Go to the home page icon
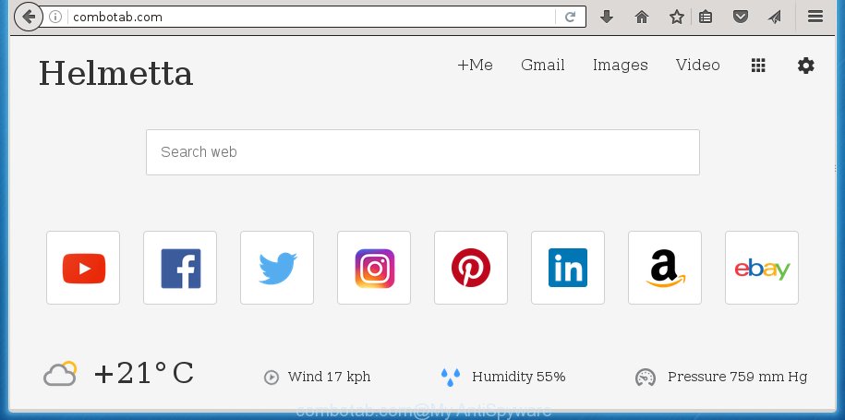The height and width of the screenshot is (420, 845). [641, 17]
